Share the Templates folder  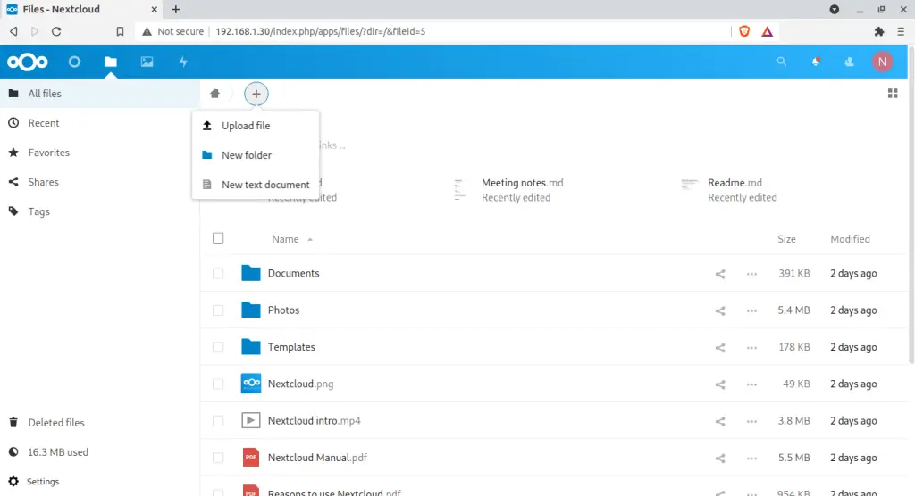pyautogui.click(x=720, y=347)
